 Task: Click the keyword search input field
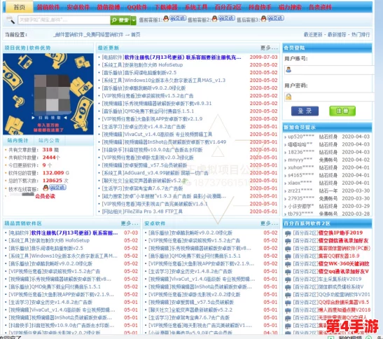pos(64,20)
